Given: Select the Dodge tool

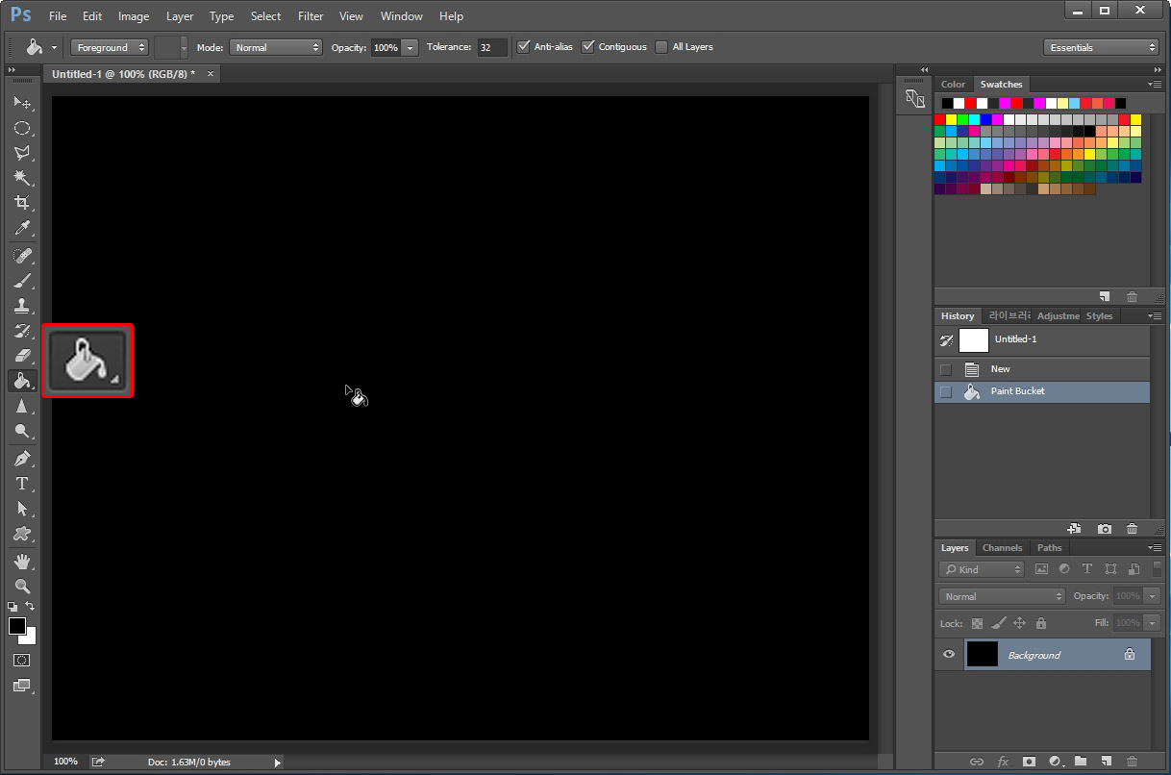Looking at the screenshot, I should (x=21, y=431).
